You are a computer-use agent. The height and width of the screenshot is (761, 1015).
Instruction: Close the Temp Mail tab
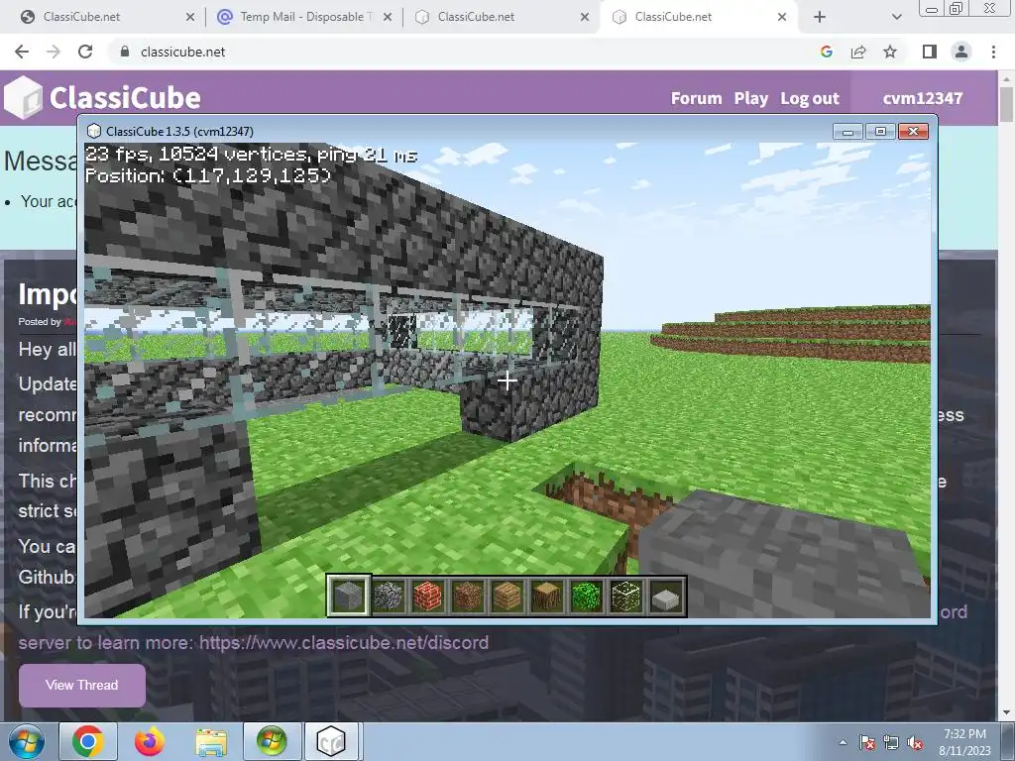(388, 17)
